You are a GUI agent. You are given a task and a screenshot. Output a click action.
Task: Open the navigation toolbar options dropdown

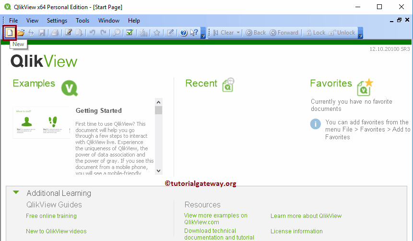(x=361, y=33)
